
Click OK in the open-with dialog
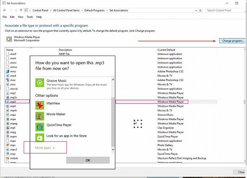[x=88, y=160]
